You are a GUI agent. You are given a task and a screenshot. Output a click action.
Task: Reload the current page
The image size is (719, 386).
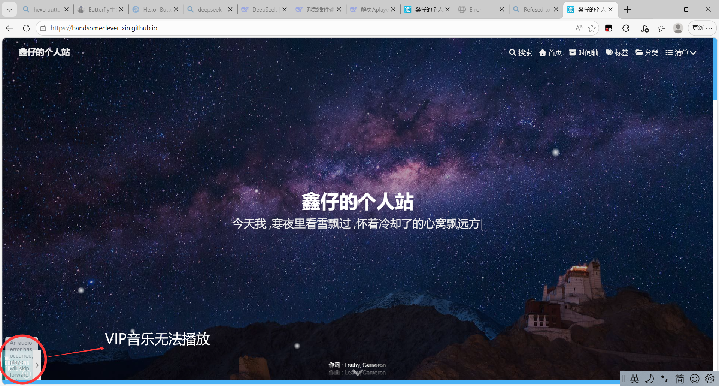26,28
